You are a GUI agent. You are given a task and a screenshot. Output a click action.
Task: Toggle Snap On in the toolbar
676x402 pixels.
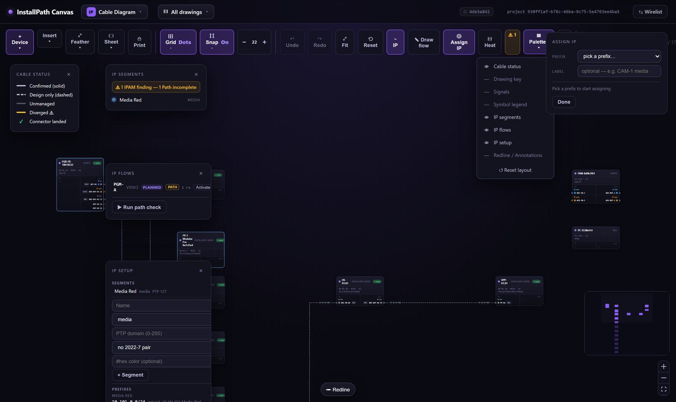point(217,42)
